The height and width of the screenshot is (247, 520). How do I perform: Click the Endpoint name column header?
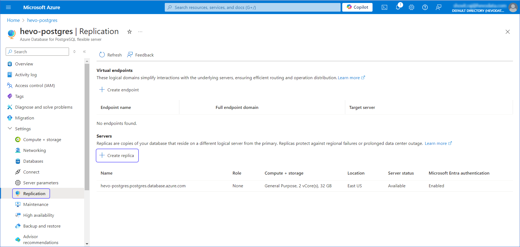point(116,107)
